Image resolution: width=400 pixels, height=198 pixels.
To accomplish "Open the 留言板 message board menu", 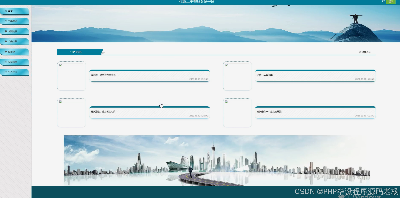I will pos(15,52).
